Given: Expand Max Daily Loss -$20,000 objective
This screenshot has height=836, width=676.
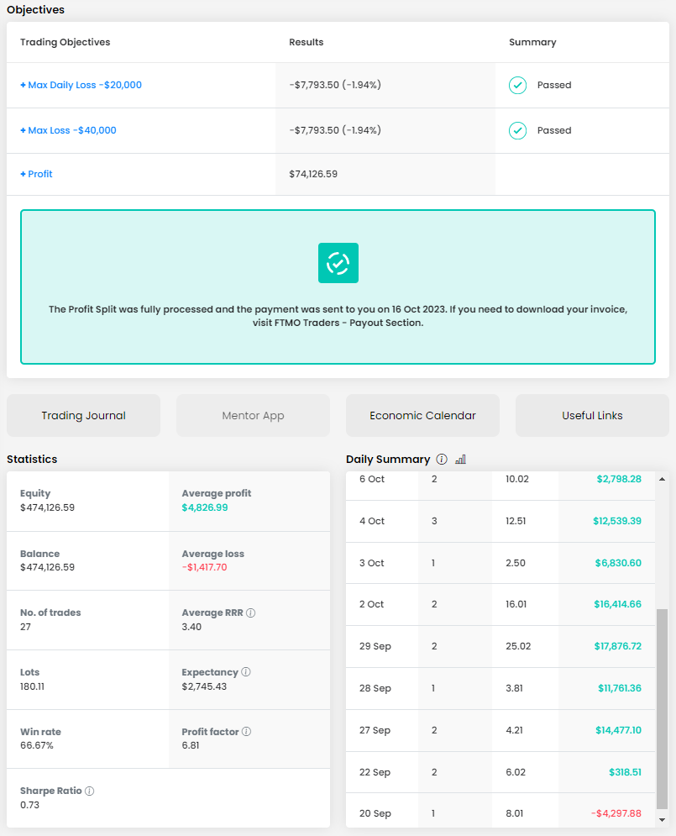Looking at the screenshot, I should [81, 85].
